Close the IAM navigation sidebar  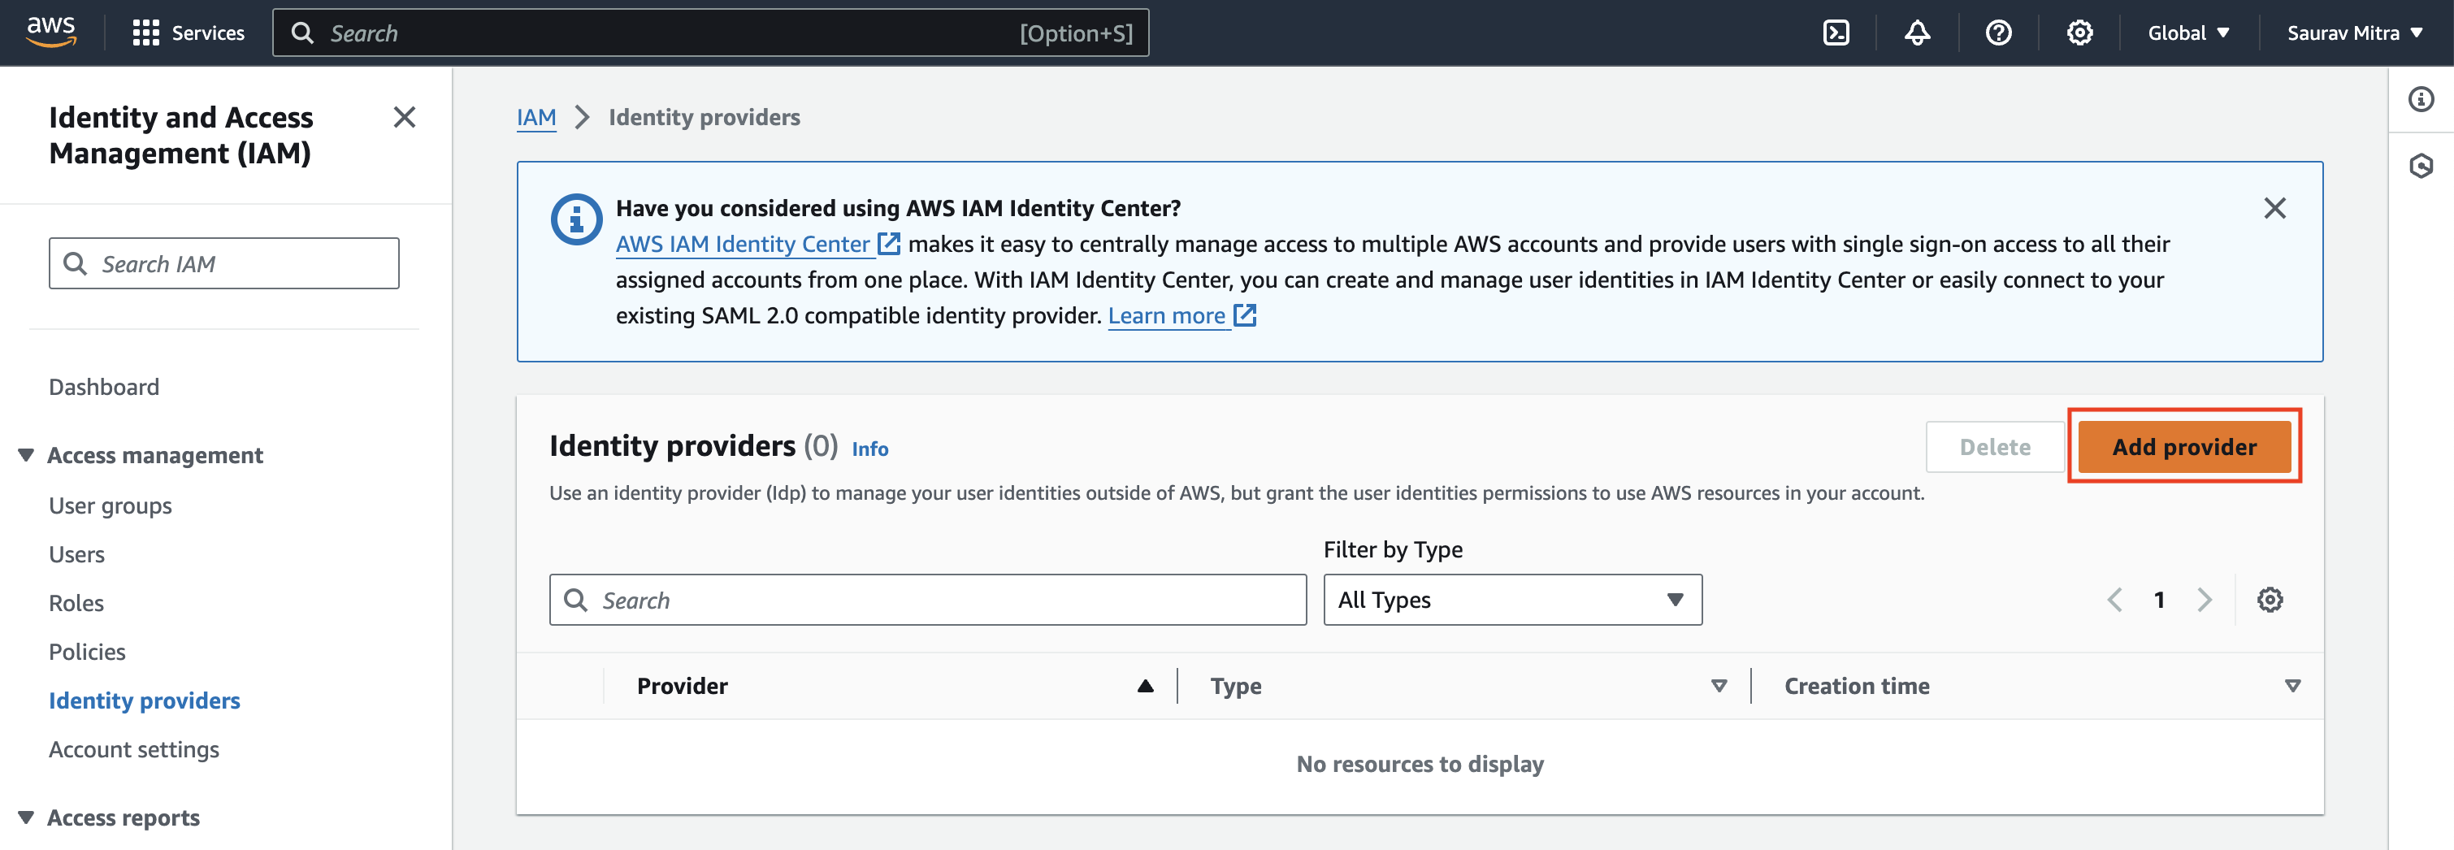coord(404,117)
